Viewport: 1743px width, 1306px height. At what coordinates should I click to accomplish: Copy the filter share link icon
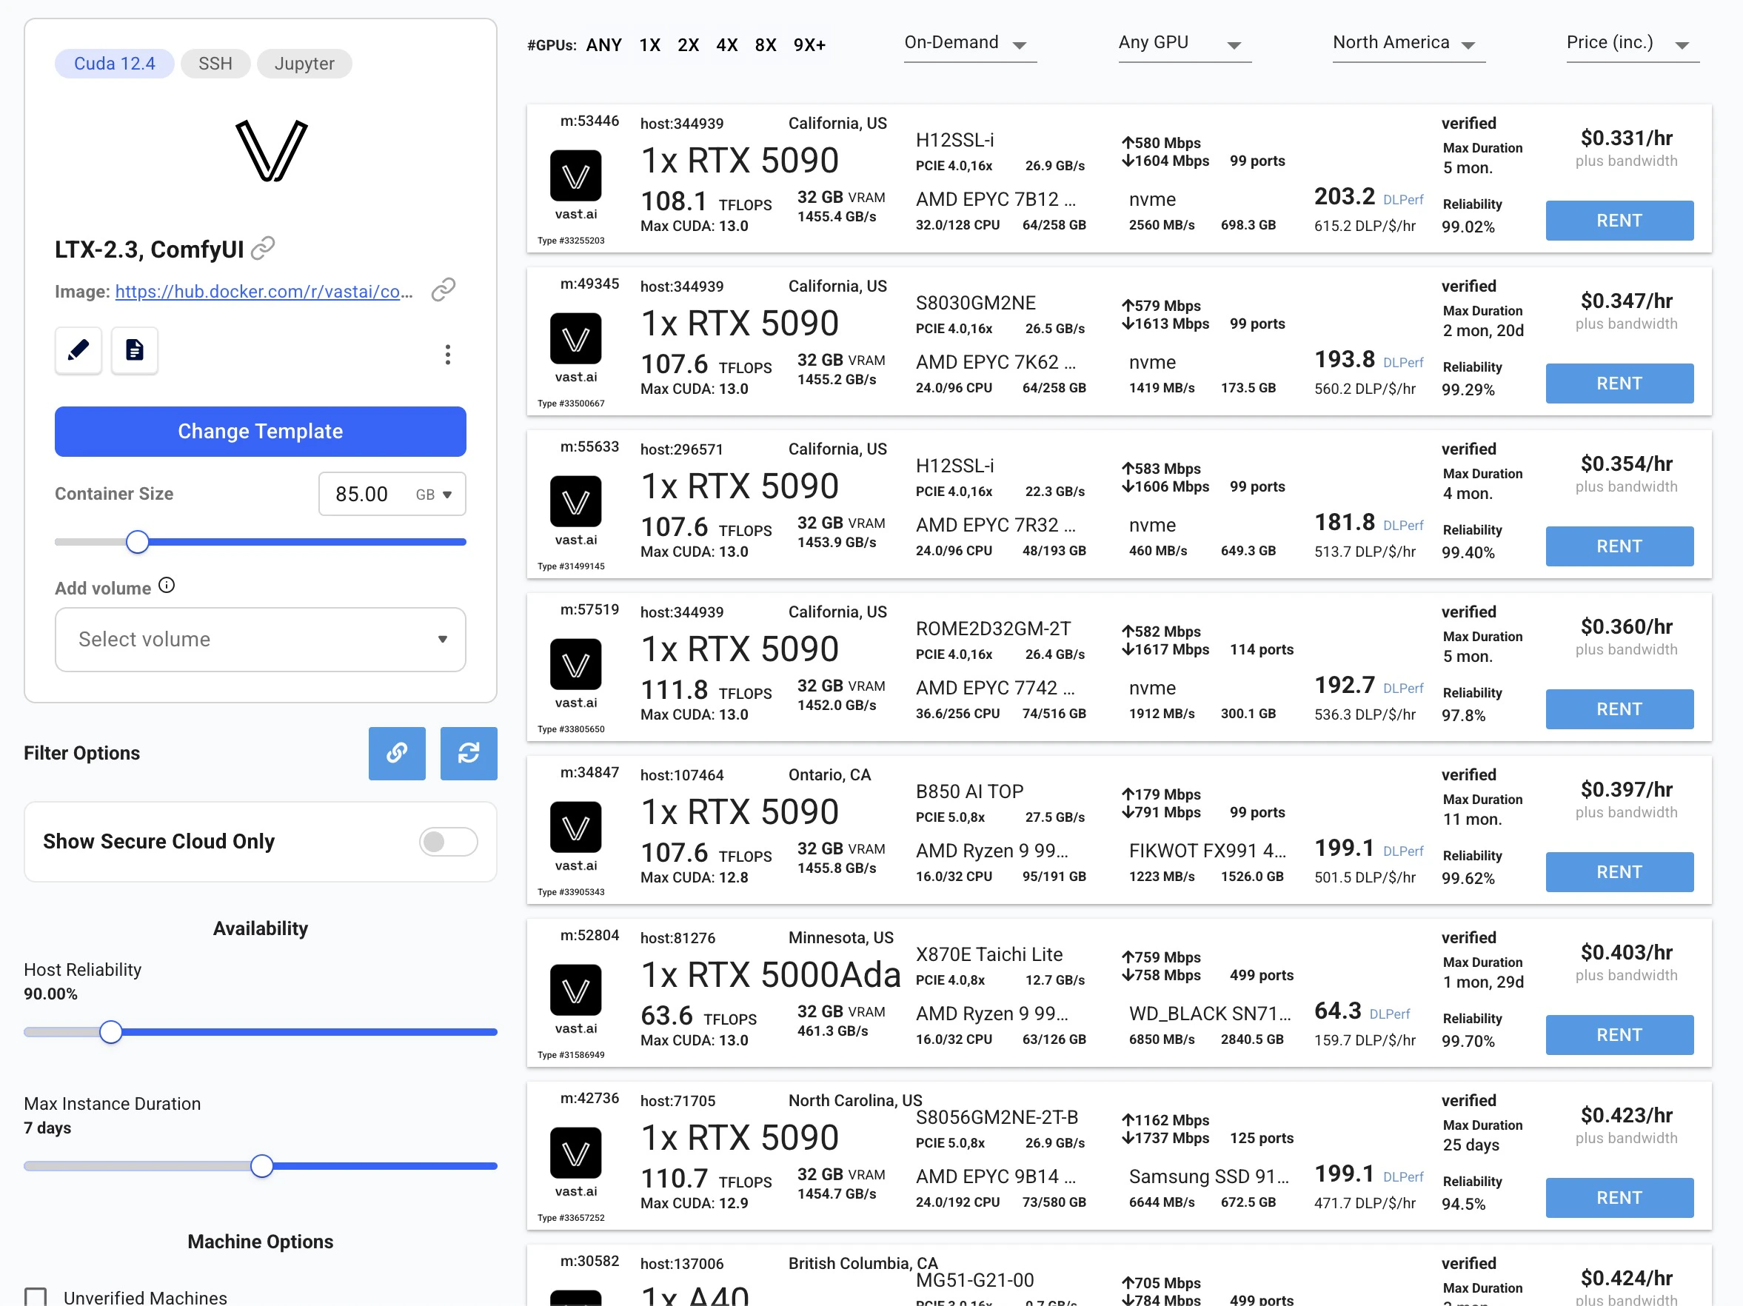[x=396, y=754]
